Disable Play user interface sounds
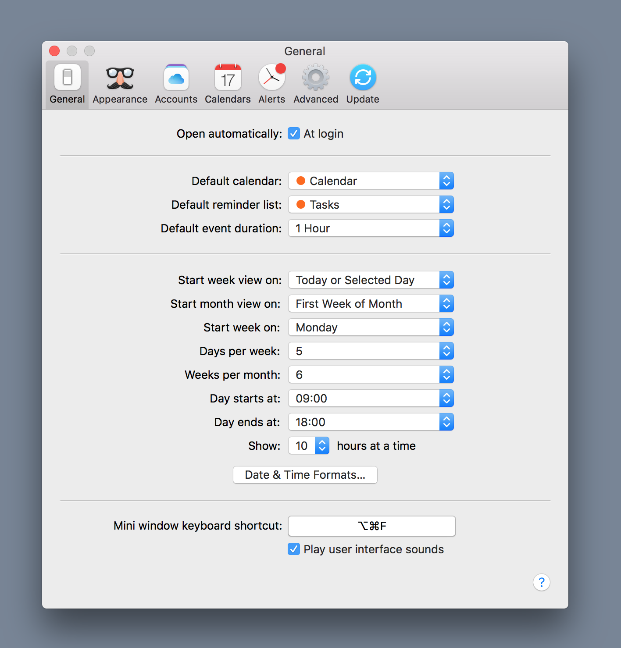Viewport: 621px width, 648px height. [x=293, y=549]
